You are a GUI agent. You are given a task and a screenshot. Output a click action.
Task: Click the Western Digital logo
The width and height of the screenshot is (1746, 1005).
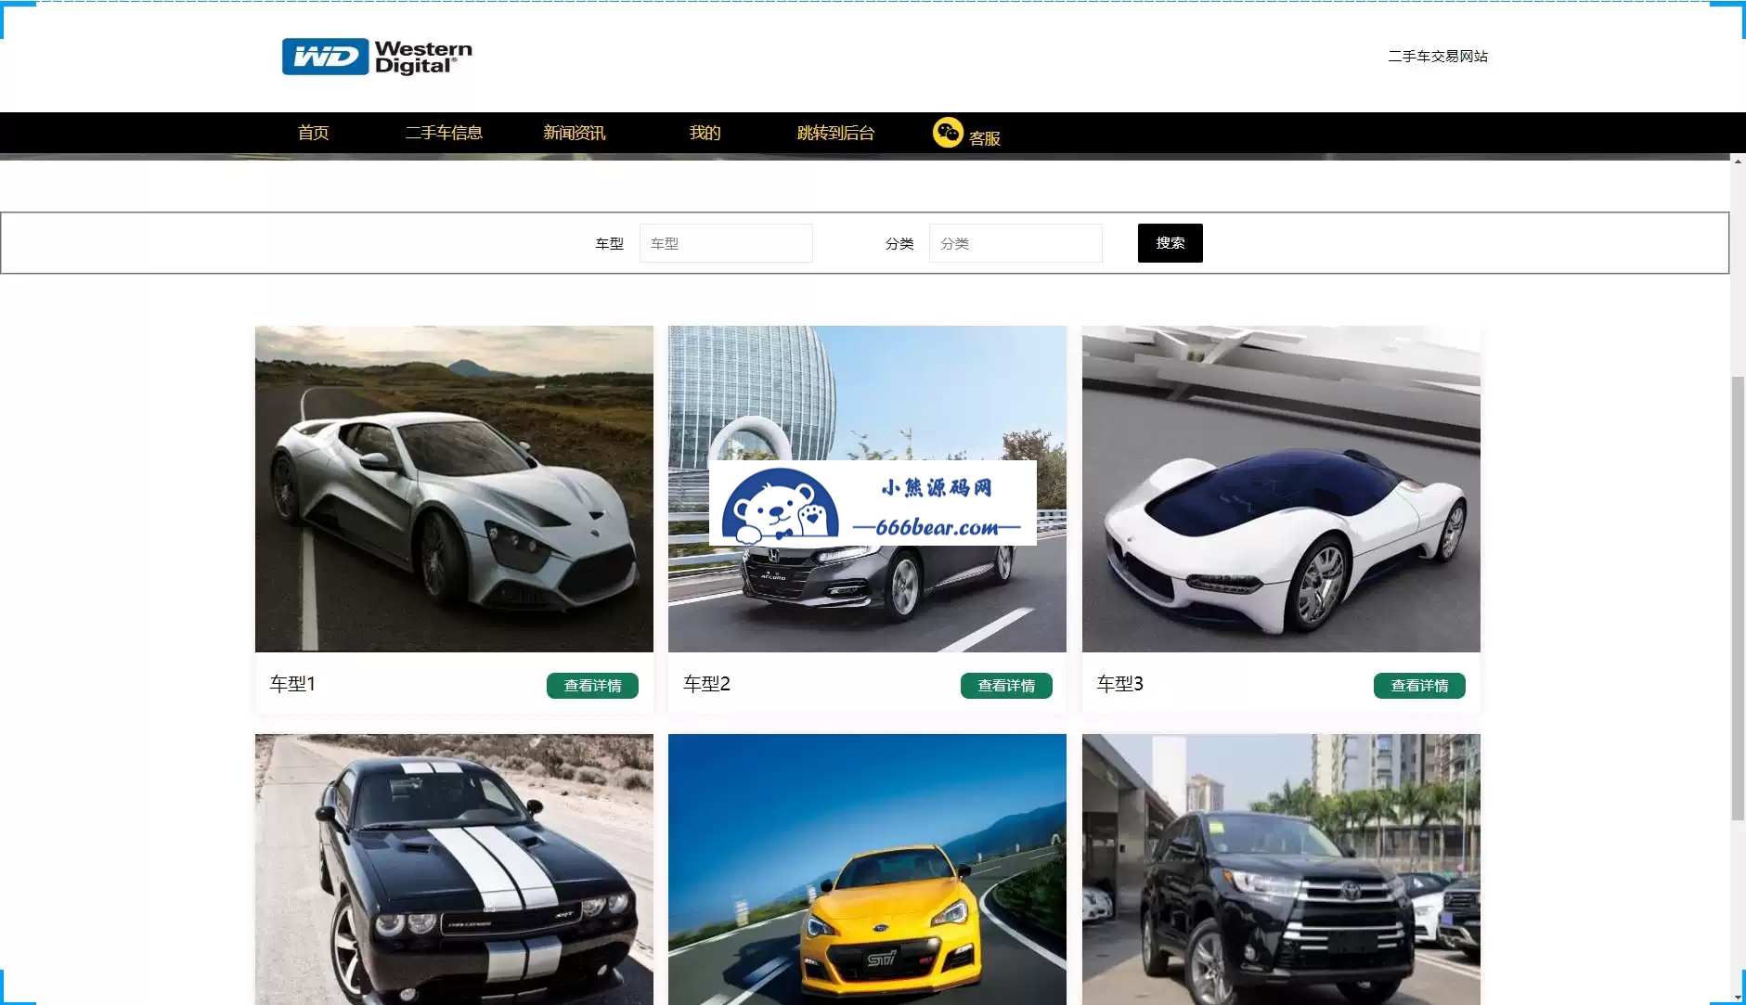click(x=376, y=57)
